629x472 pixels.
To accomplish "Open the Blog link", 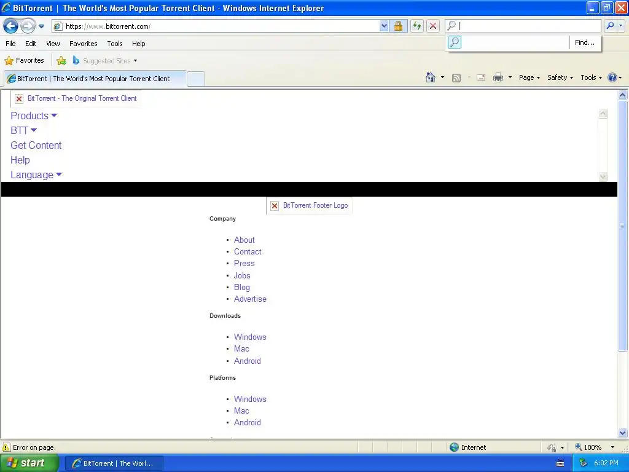I will (x=242, y=288).
